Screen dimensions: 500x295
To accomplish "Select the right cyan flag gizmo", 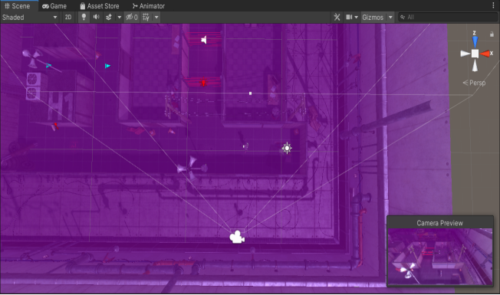I will (107, 66).
